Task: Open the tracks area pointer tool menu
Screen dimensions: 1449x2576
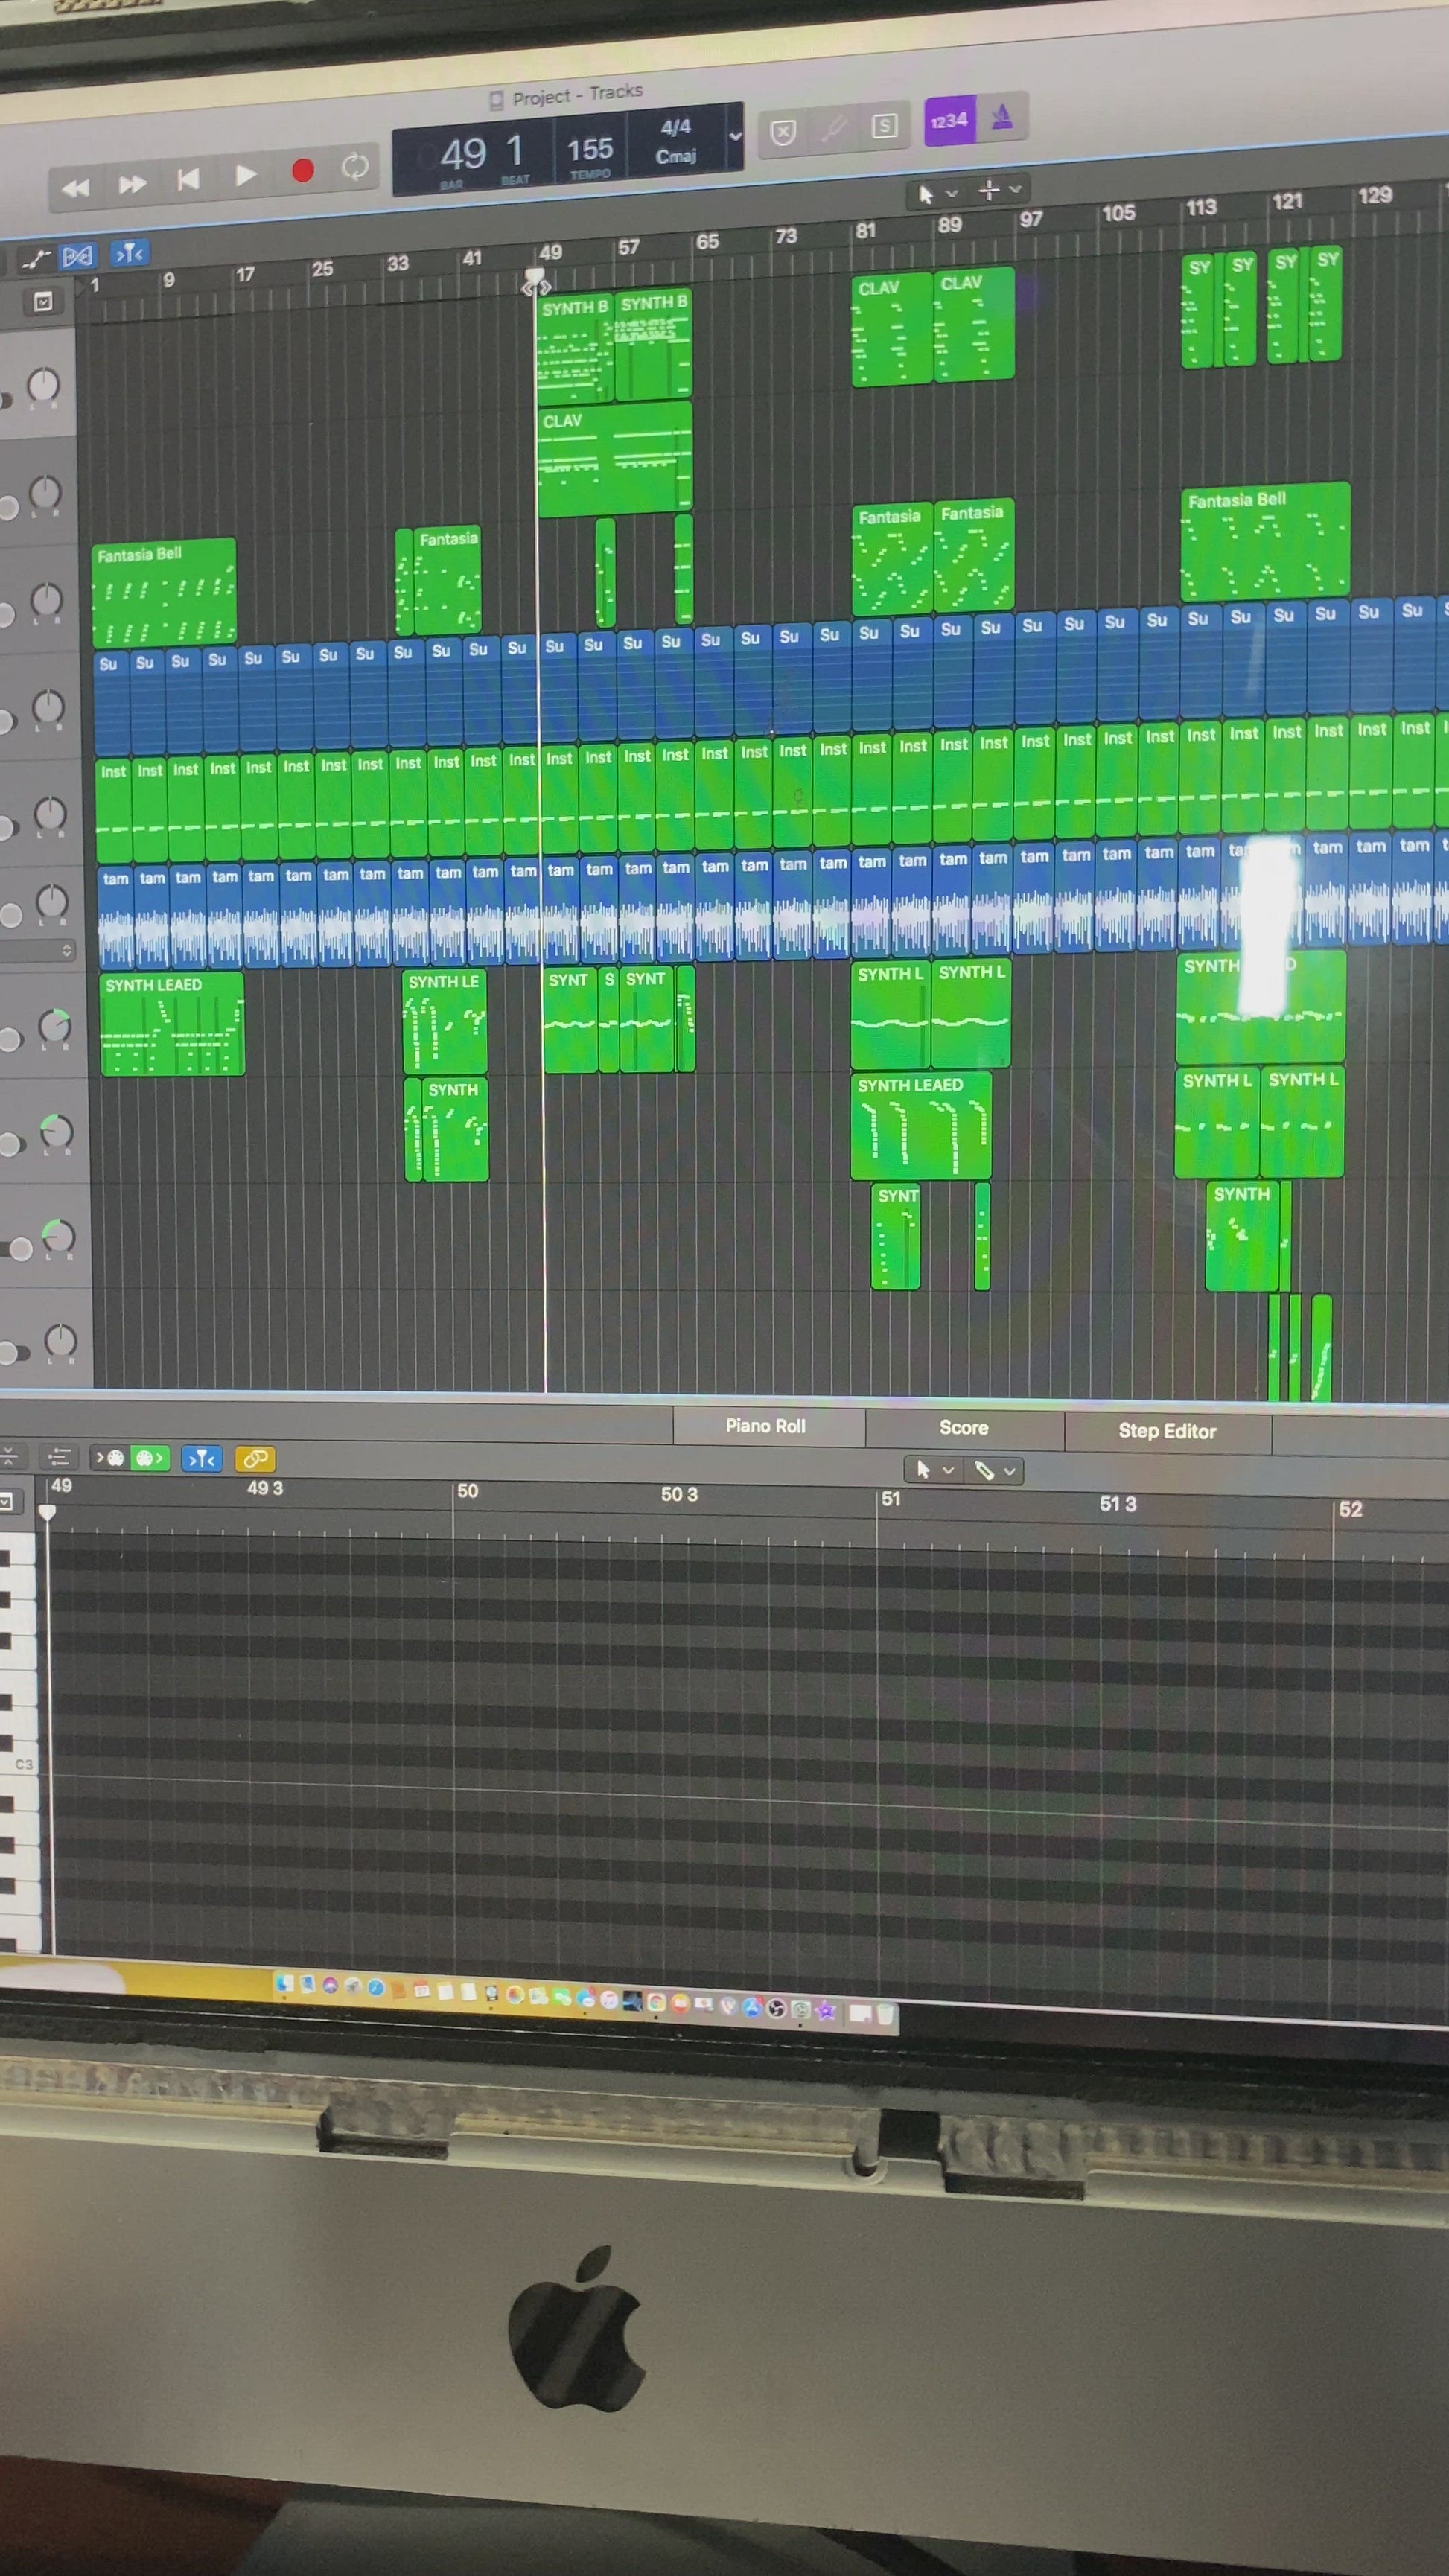Action: tap(935, 193)
